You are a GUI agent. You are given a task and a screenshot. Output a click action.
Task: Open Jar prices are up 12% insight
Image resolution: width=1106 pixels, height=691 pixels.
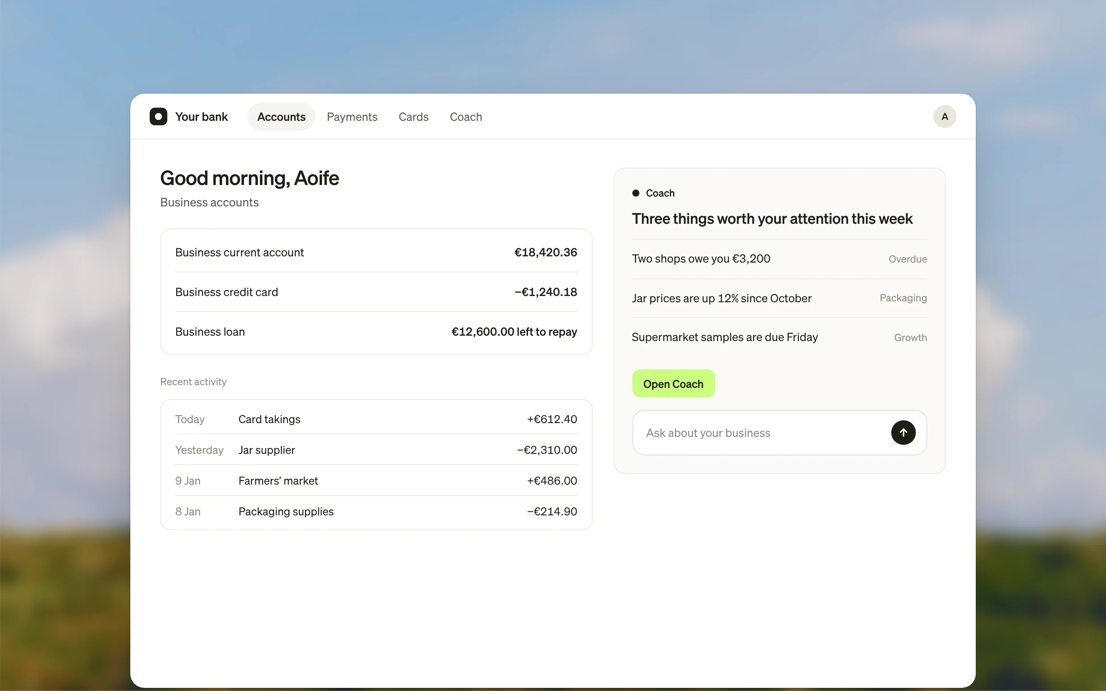pyautogui.click(x=779, y=298)
